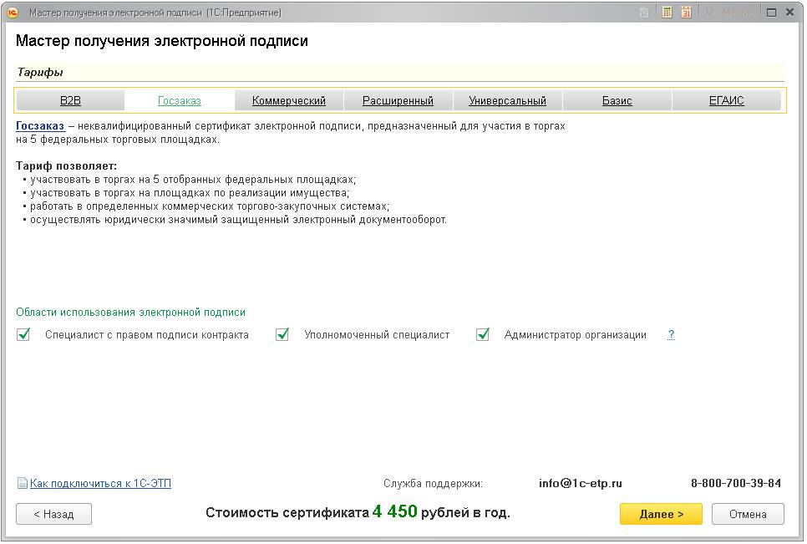Open the Коммерческий tariff tab

(x=289, y=100)
